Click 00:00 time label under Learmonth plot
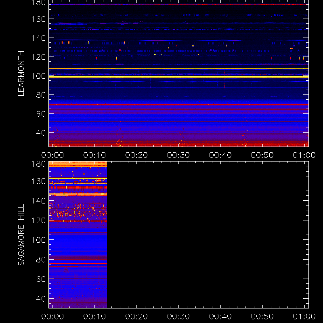This screenshot has width=323, height=323. pos(52,155)
